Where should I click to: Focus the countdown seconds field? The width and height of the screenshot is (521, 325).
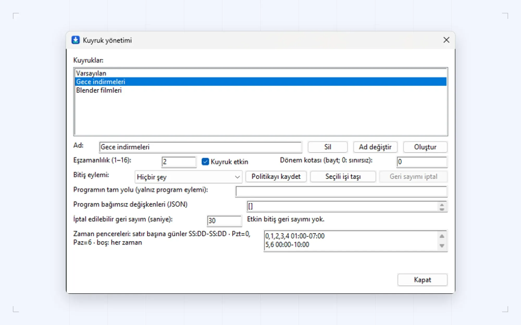(x=224, y=221)
